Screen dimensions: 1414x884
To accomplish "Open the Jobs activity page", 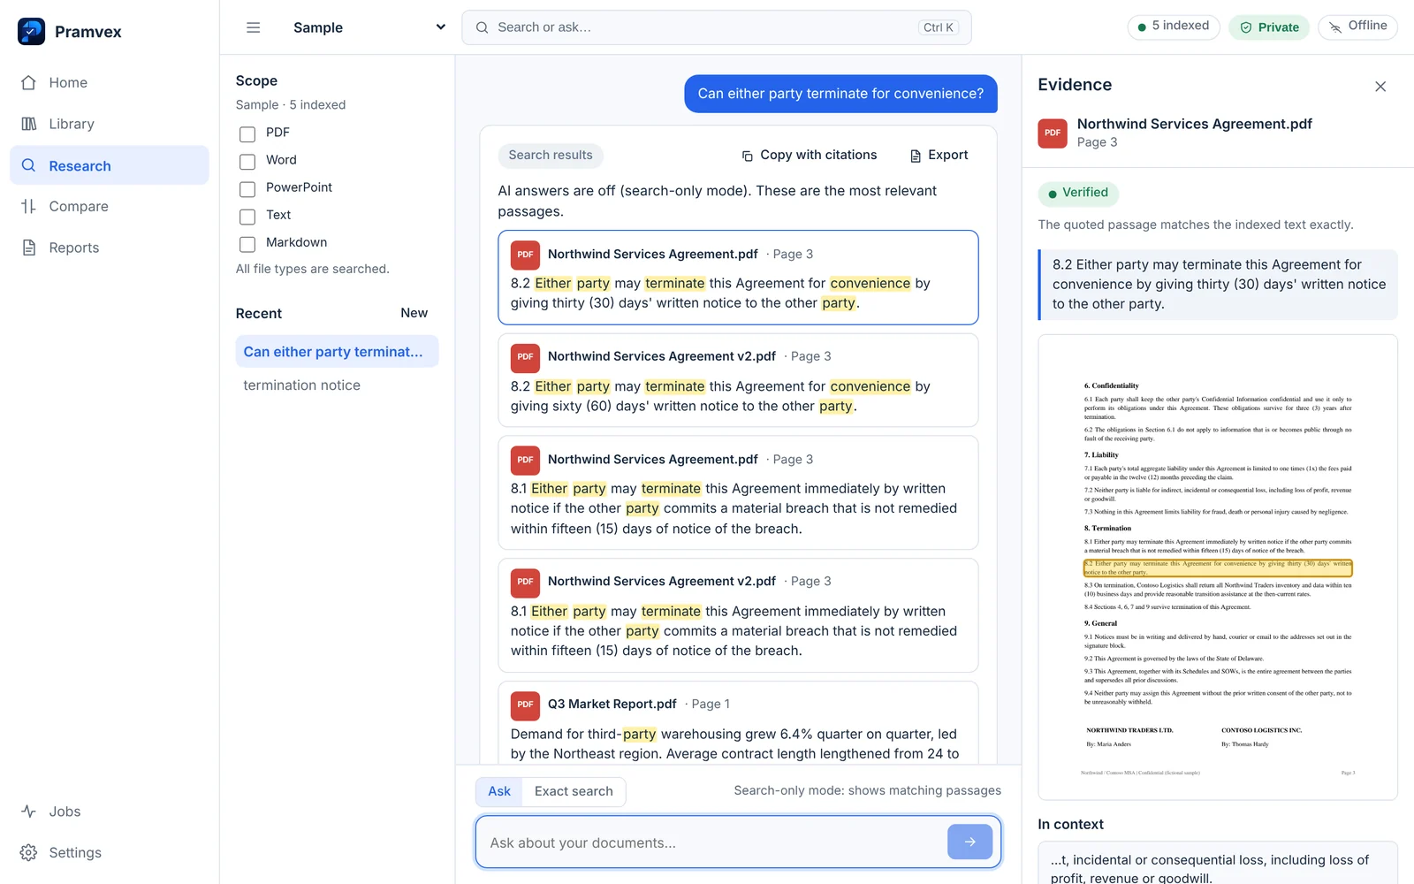I will pyautogui.click(x=110, y=812).
